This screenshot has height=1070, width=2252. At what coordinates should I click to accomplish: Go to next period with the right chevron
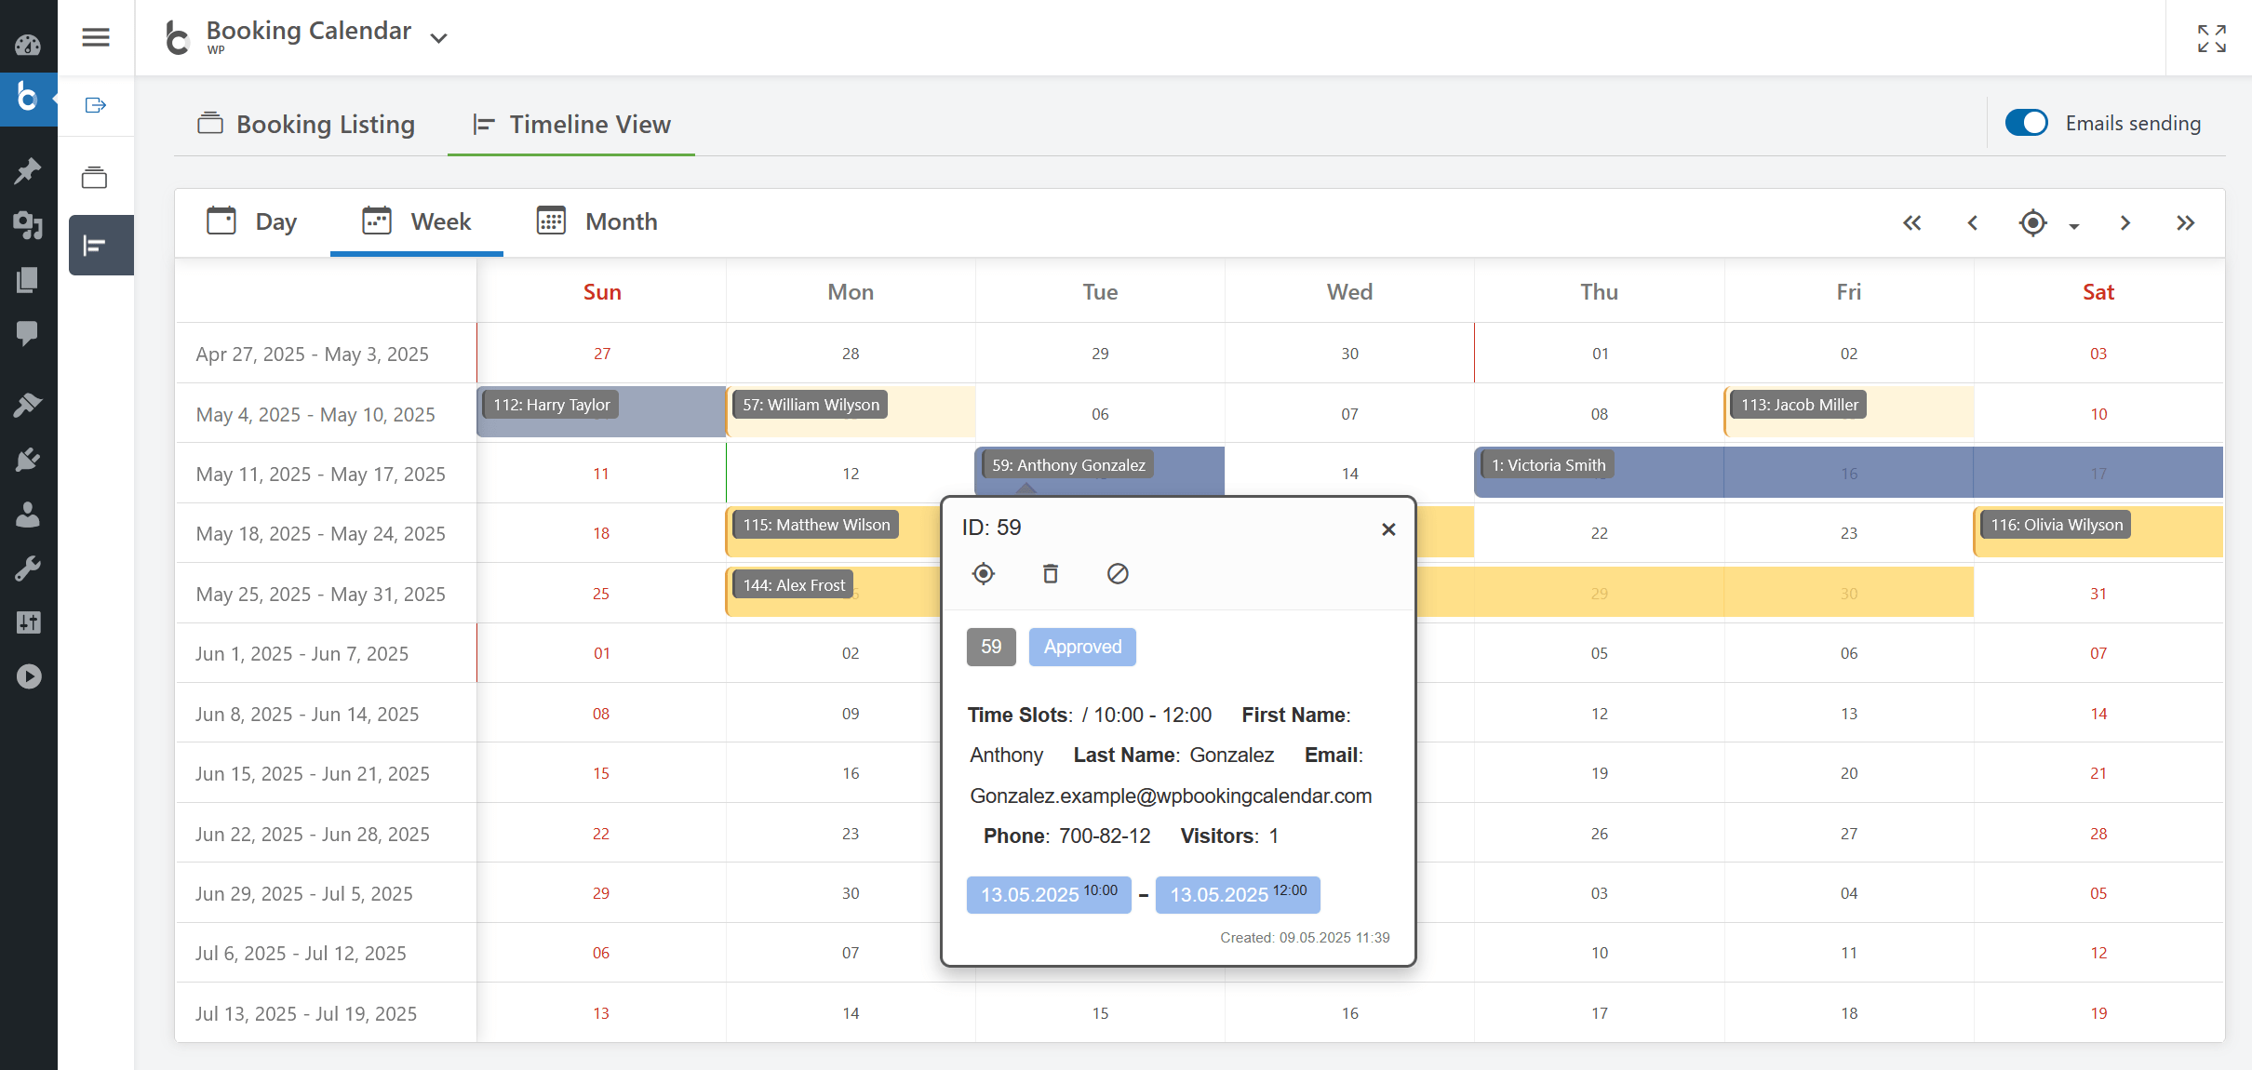click(2125, 223)
